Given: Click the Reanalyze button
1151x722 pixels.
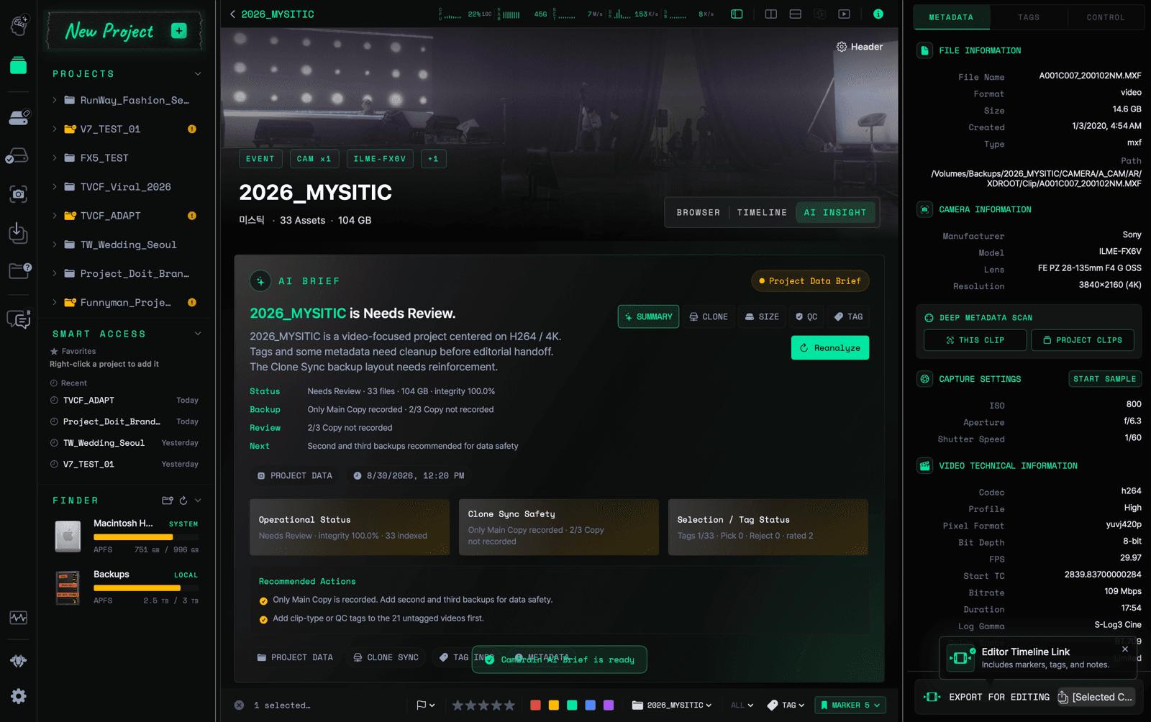Looking at the screenshot, I should 830,348.
